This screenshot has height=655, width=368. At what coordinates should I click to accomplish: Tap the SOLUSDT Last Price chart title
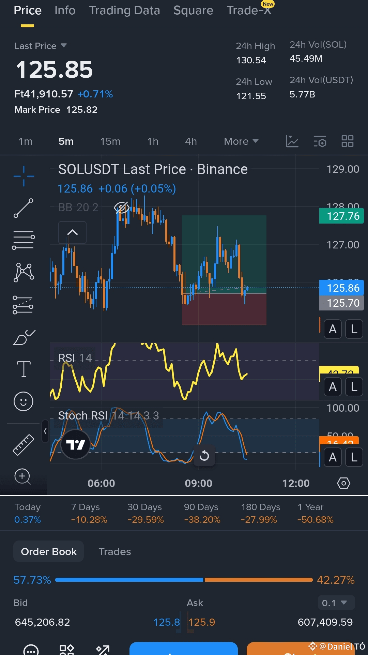(153, 169)
